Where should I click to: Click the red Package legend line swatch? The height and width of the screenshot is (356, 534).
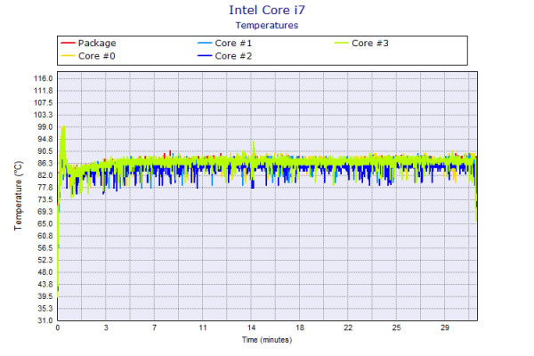tap(68, 43)
